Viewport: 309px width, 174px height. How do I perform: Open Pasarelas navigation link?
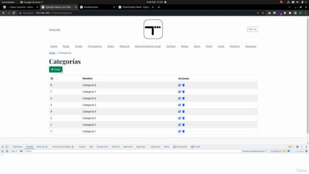[x=251, y=46]
